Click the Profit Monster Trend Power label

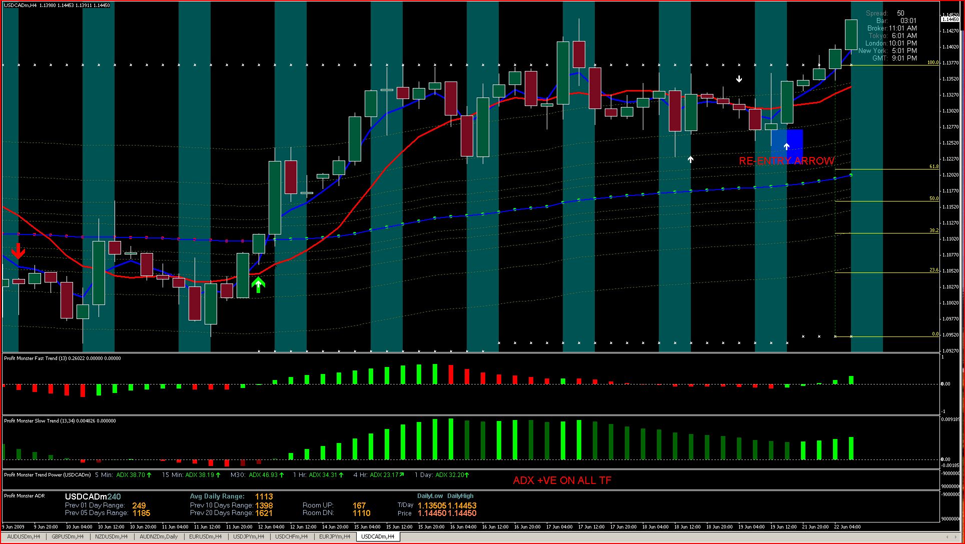click(x=48, y=475)
